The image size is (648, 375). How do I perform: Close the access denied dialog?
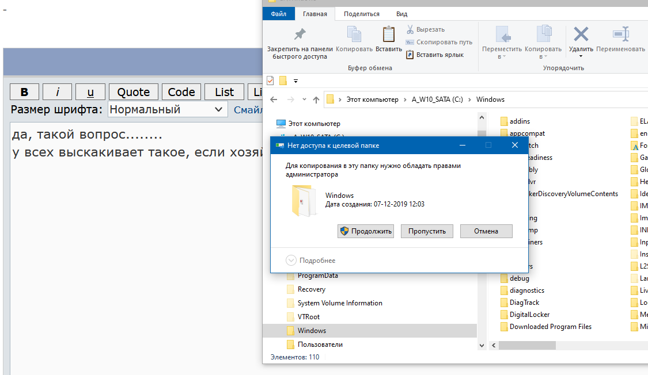514,145
